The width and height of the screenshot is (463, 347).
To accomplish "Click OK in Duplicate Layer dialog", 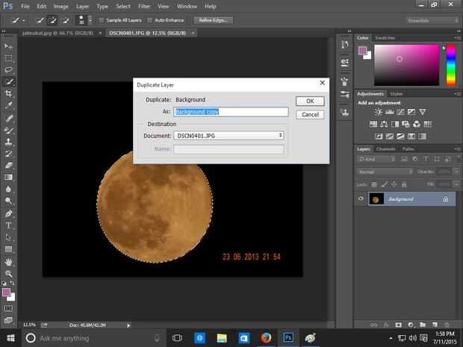I will (x=310, y=101).
